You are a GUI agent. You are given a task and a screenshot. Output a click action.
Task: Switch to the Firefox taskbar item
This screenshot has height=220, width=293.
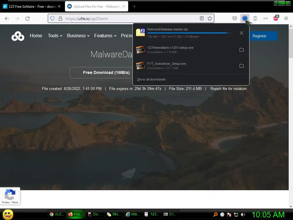coord(76,214)
